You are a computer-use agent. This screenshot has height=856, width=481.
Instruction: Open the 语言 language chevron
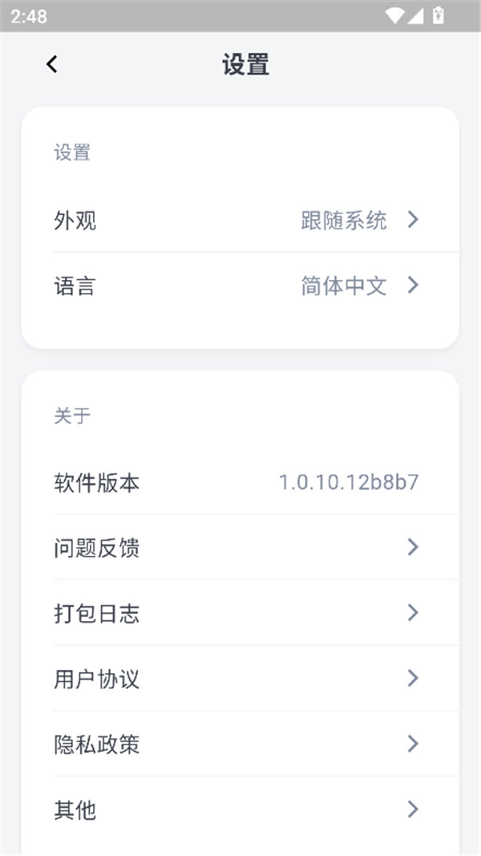pyautogui.click(x=414, y=286)
